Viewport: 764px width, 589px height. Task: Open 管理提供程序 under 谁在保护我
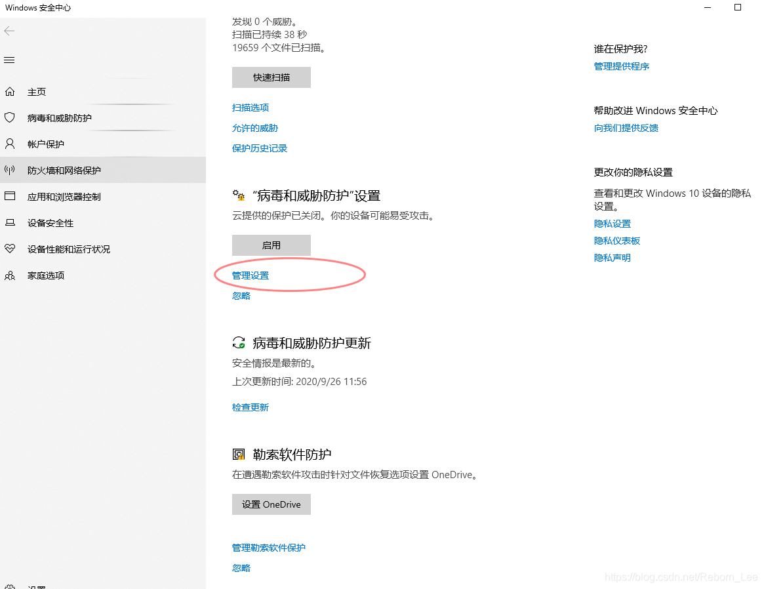coord(621,66)
